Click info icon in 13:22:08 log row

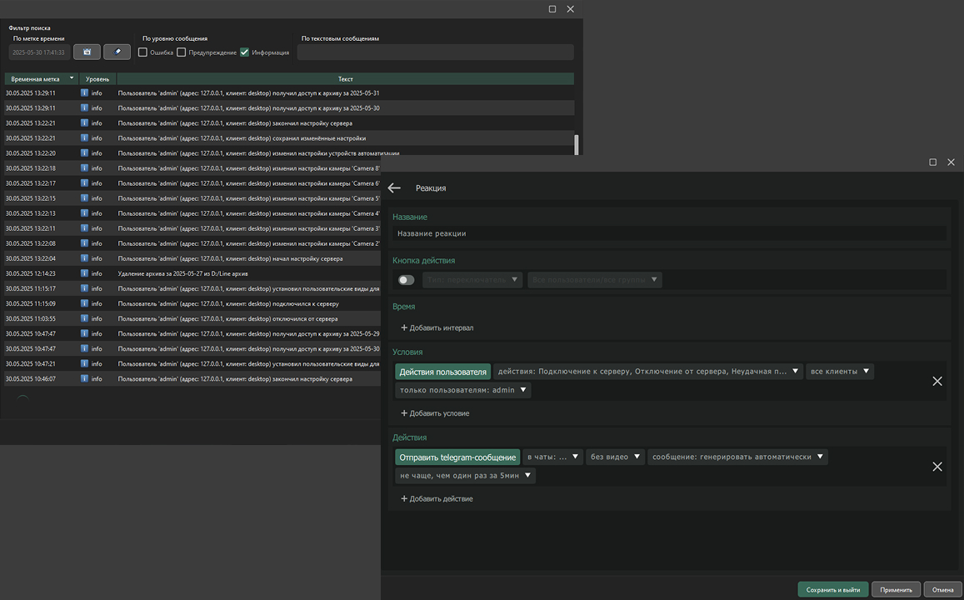(x=85, y=243)
